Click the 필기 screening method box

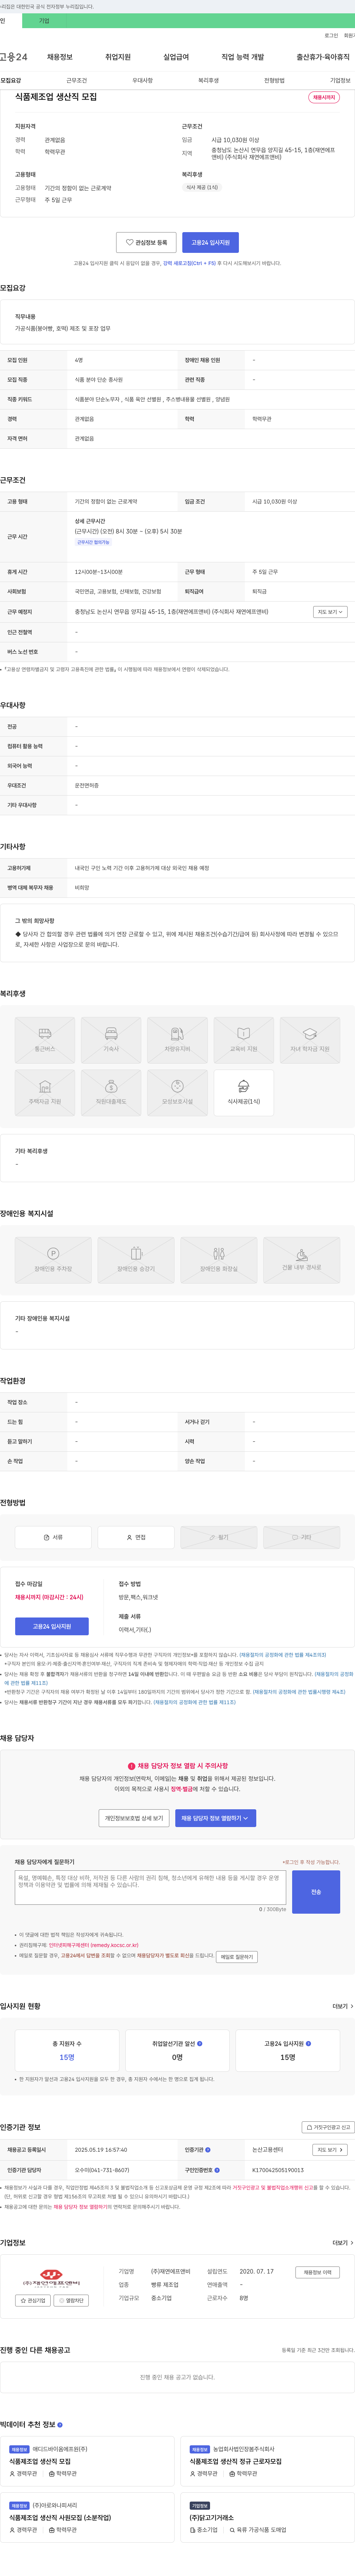(x=219, y=1537)
